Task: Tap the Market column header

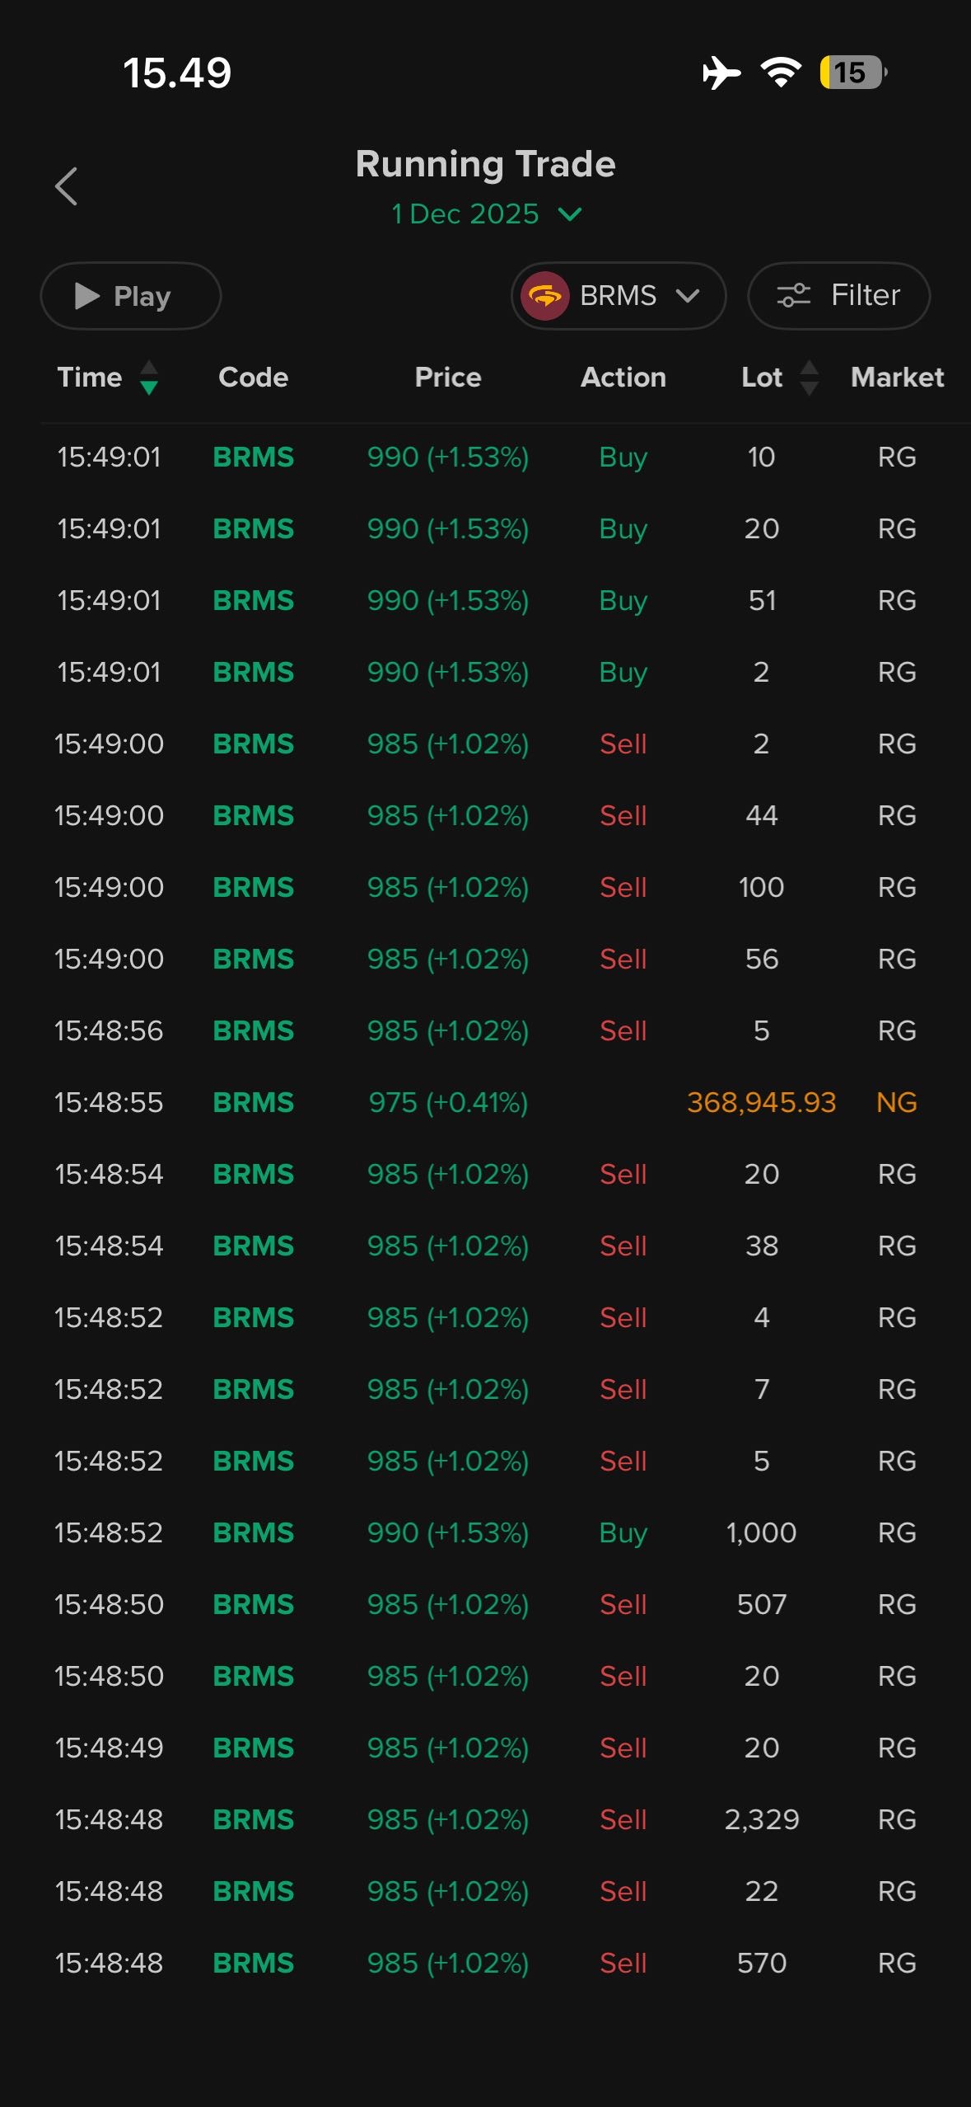Action: coord(897,378)
